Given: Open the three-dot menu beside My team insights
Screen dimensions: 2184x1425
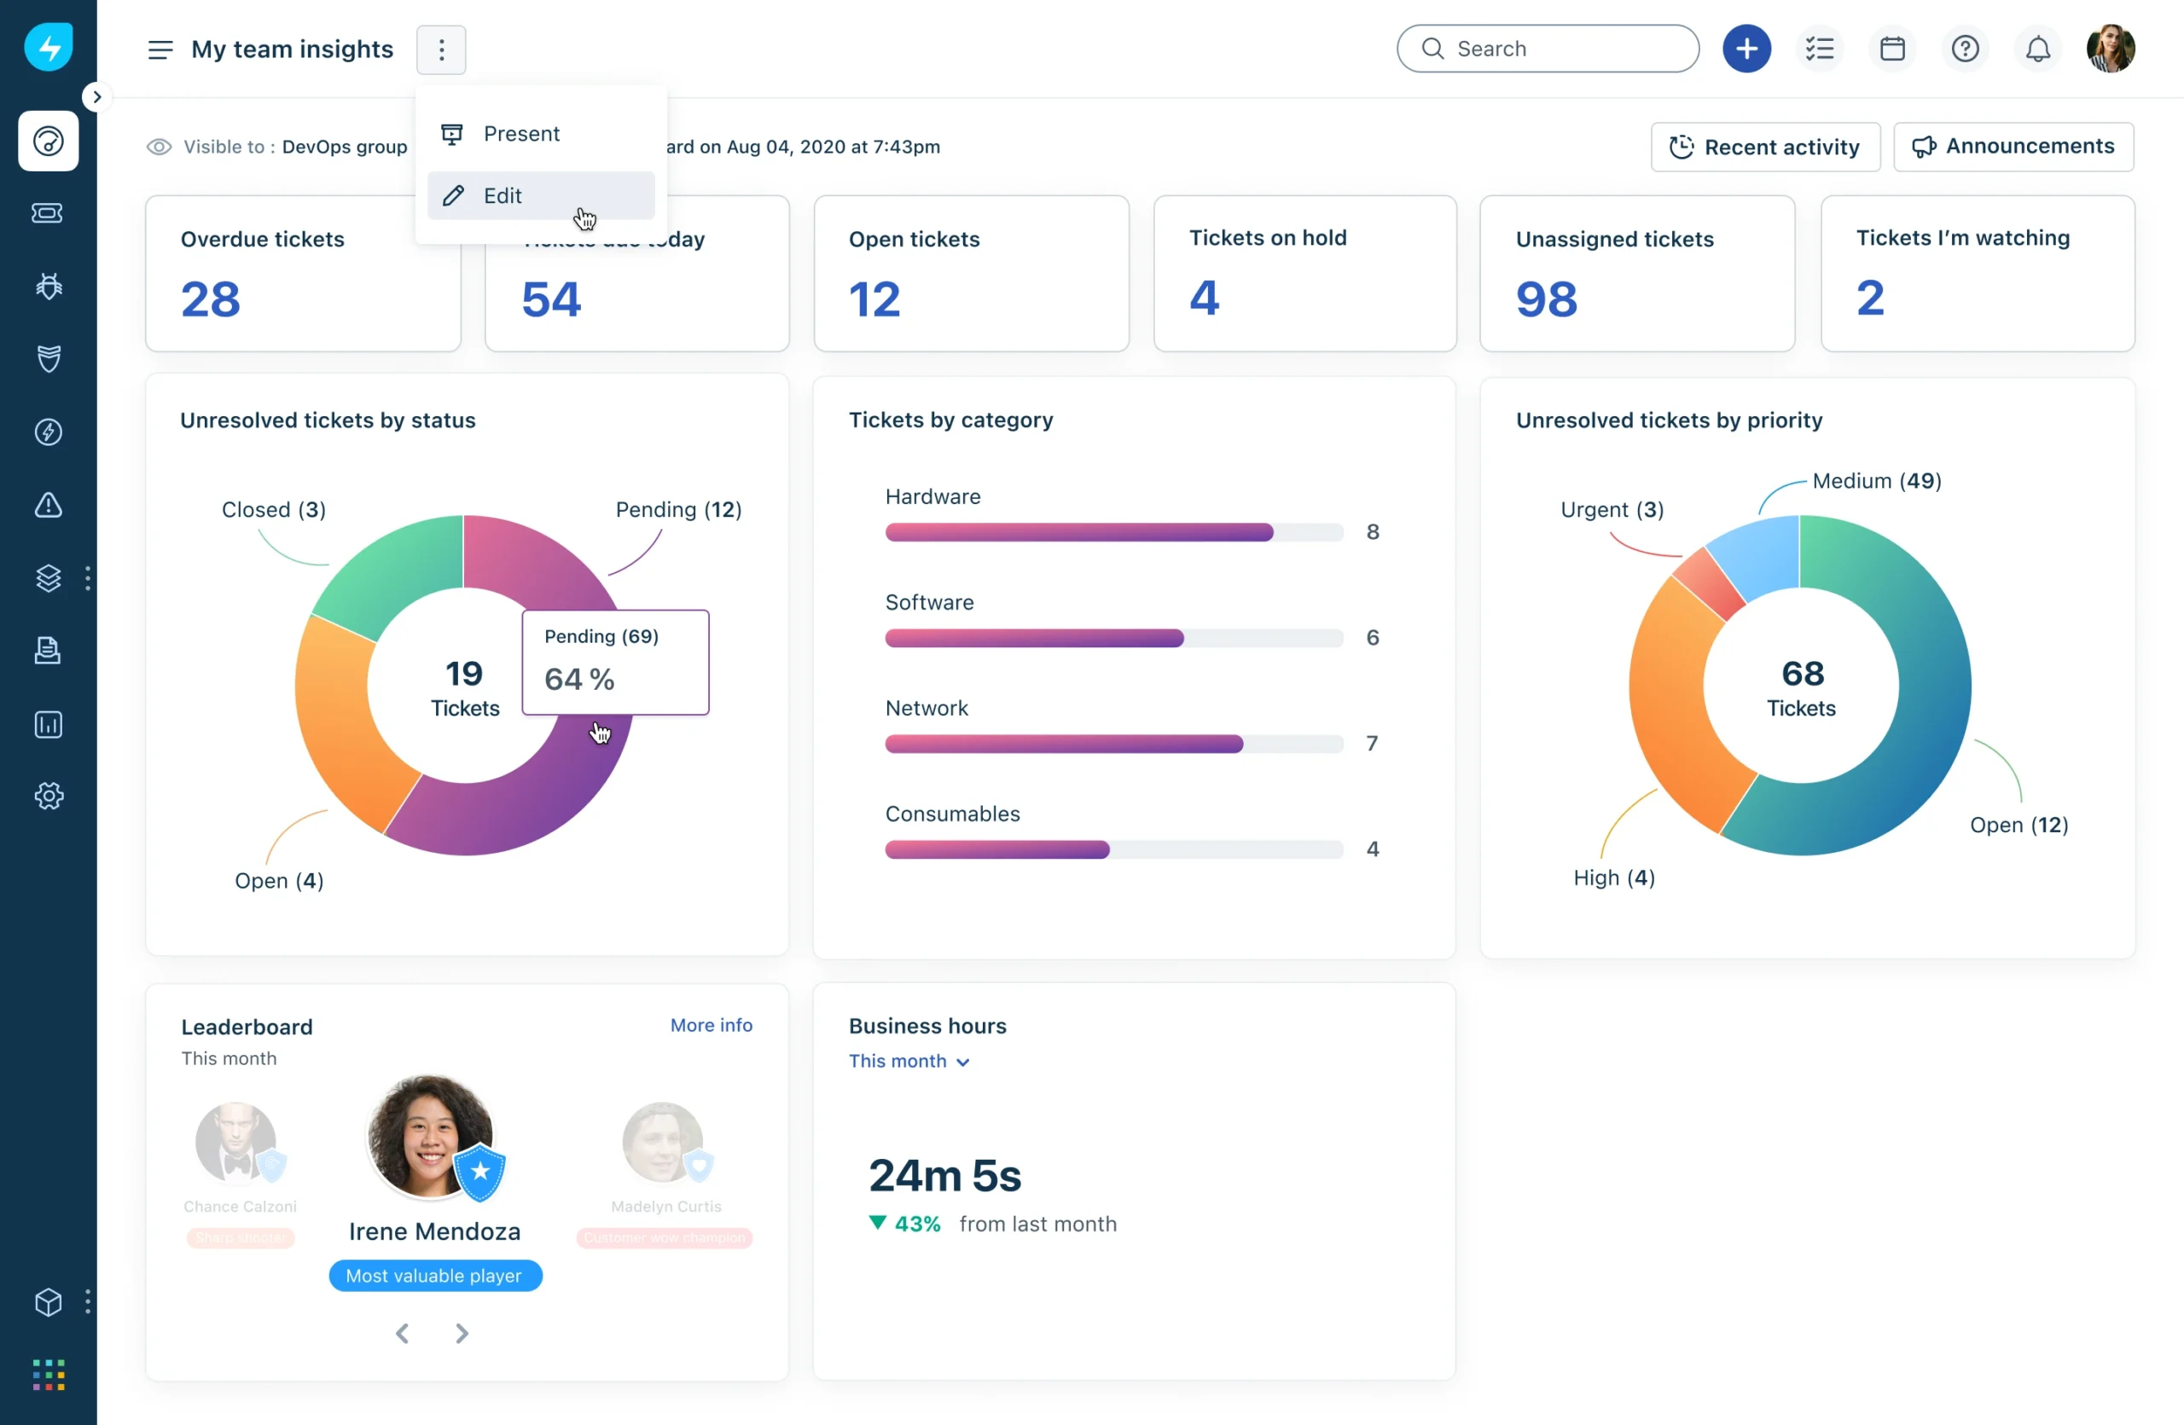Looking at the screenshot, I should pyautogui.click(x=440, y=49).
